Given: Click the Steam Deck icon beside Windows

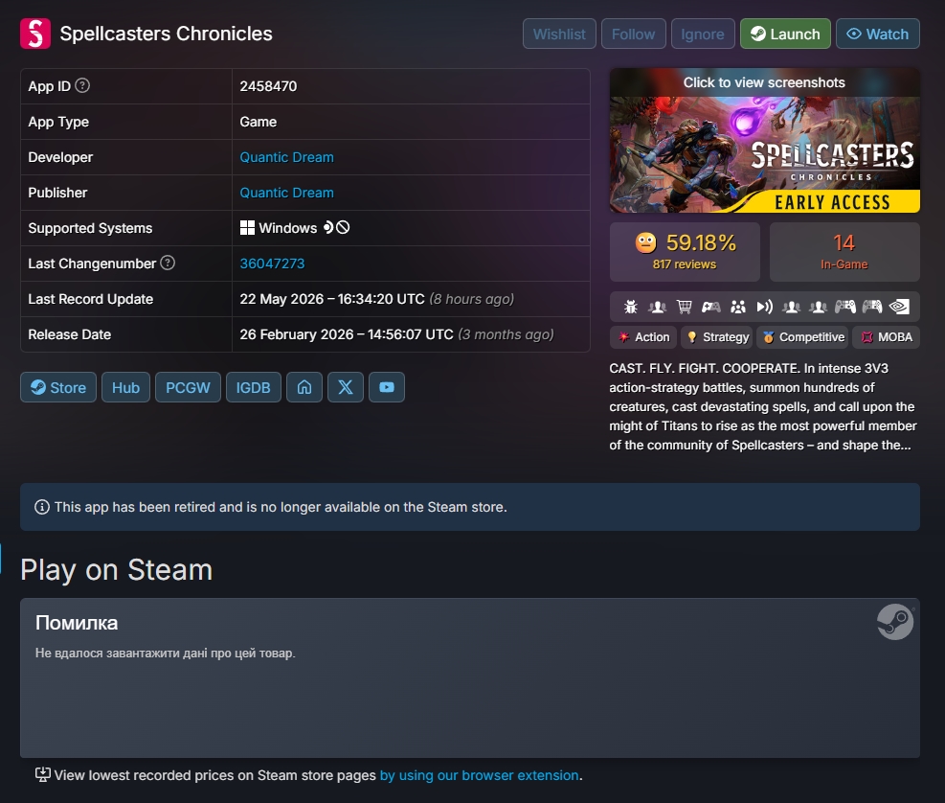Looking at the screenshot, I should point(328,227).
